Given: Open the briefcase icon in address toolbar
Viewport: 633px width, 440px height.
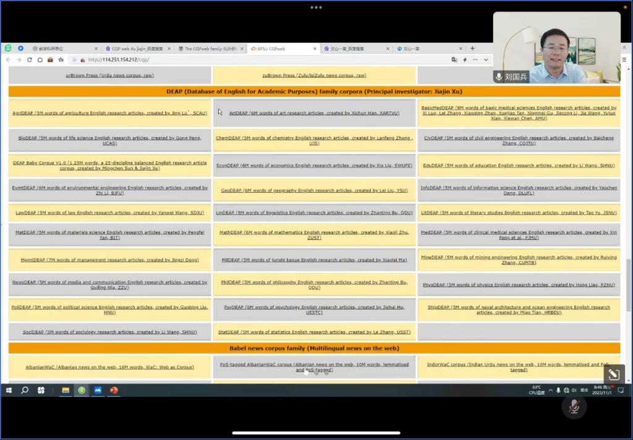Looking at the screenshot, I should tap(51, 60).
